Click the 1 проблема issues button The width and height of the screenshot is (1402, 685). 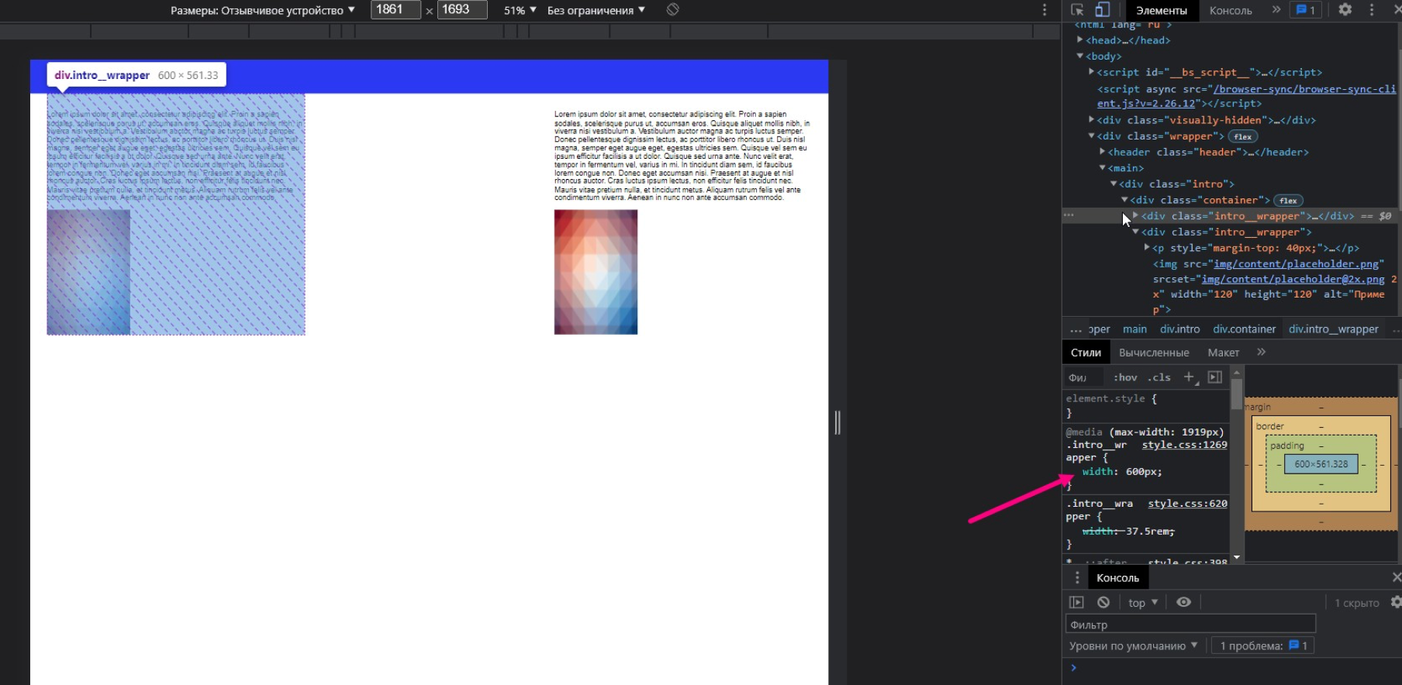(1263, 646)
